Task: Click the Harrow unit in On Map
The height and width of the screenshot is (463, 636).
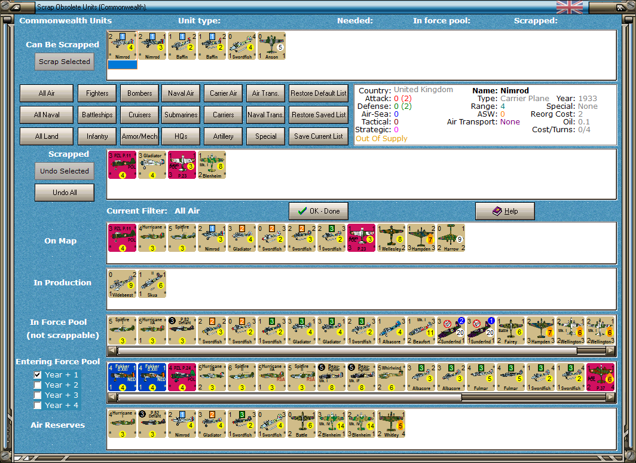Action: [x=451, y=238]
